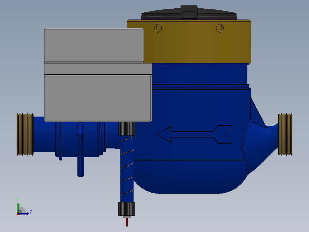Pick the red wire tip below the cable
The height and width of the screenshot is (232, 309).
coord(127,222)
